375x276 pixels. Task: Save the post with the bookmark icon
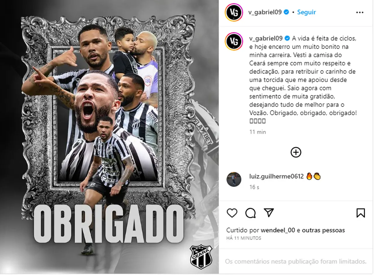point(361,213)
